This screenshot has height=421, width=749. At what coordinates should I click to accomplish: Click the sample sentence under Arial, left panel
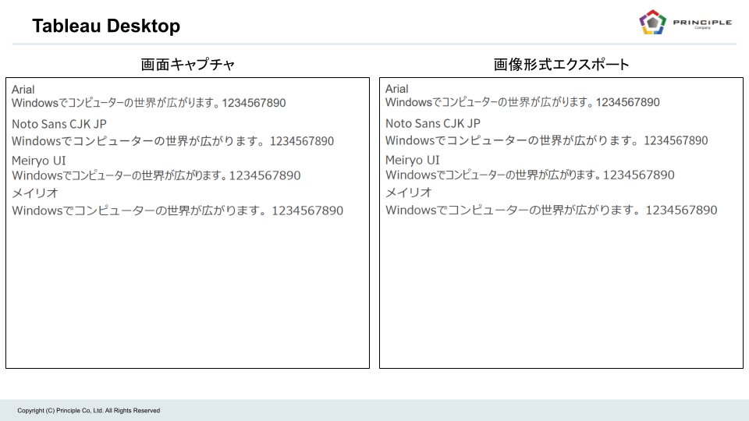148,103
